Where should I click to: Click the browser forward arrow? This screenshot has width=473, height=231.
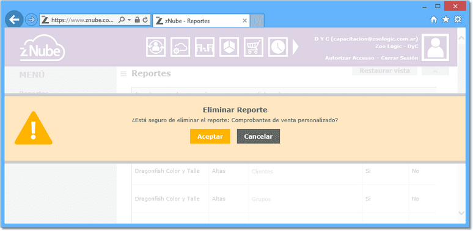click(31, 20)
